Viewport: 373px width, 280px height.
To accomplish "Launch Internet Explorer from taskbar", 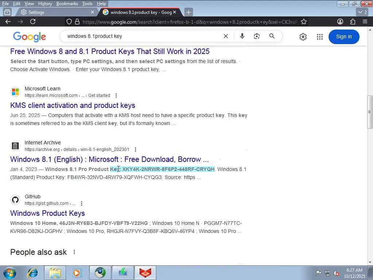I will coord(32,273).
